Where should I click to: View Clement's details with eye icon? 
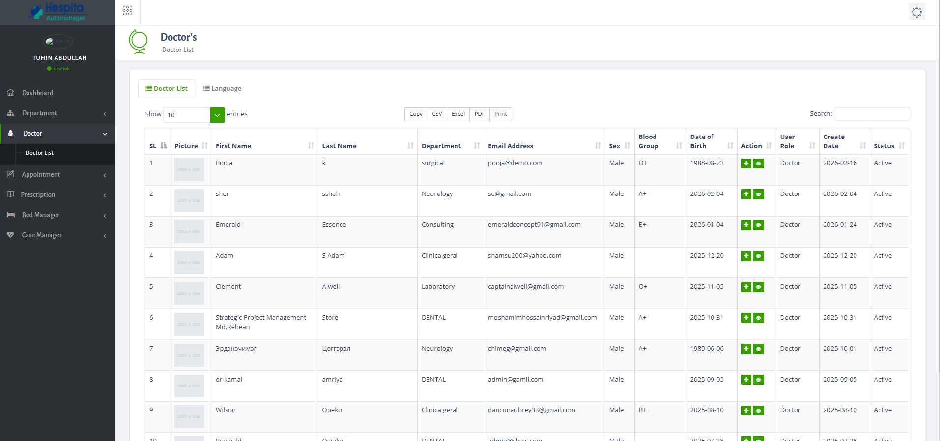tap(759, 287)
